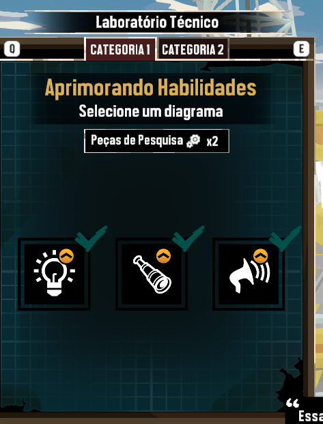Click upgrade arrow badge on spyglass
Screen dimensions: 323x424
click(163, 256)
